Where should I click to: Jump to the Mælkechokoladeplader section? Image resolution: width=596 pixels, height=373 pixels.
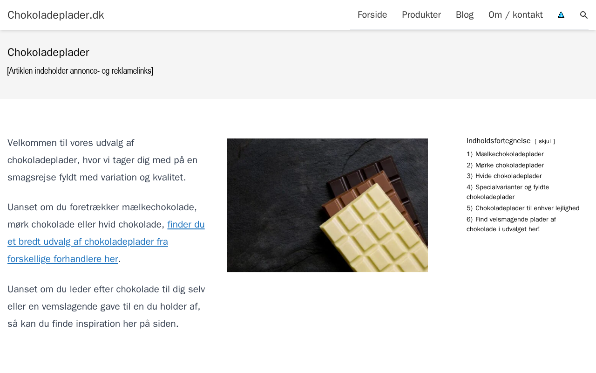[x=509, y=154]
